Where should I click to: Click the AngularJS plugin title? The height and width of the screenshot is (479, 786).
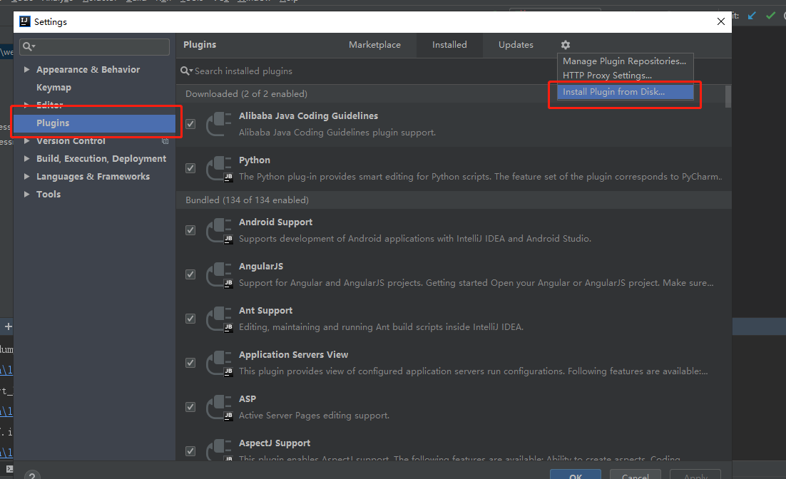click(x=260, y=267)
